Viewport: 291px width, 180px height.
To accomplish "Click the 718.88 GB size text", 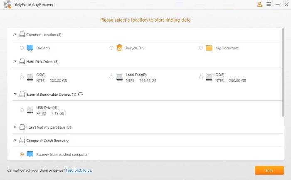I will coord(148,80).
